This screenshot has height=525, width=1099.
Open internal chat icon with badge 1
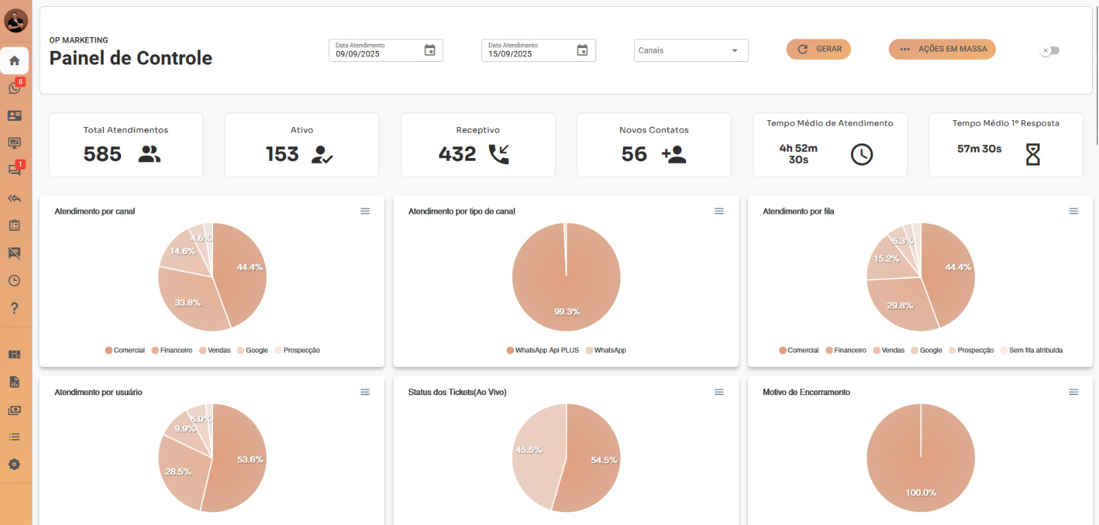coord(14,170)
